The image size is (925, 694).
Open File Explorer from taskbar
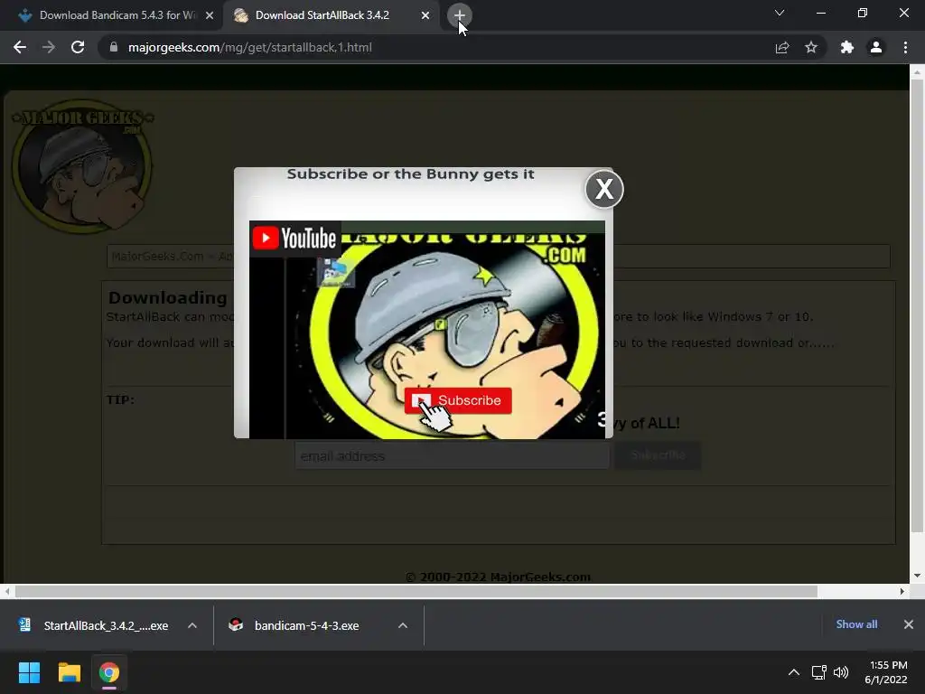pyautogui.click(x=69, y=672)
